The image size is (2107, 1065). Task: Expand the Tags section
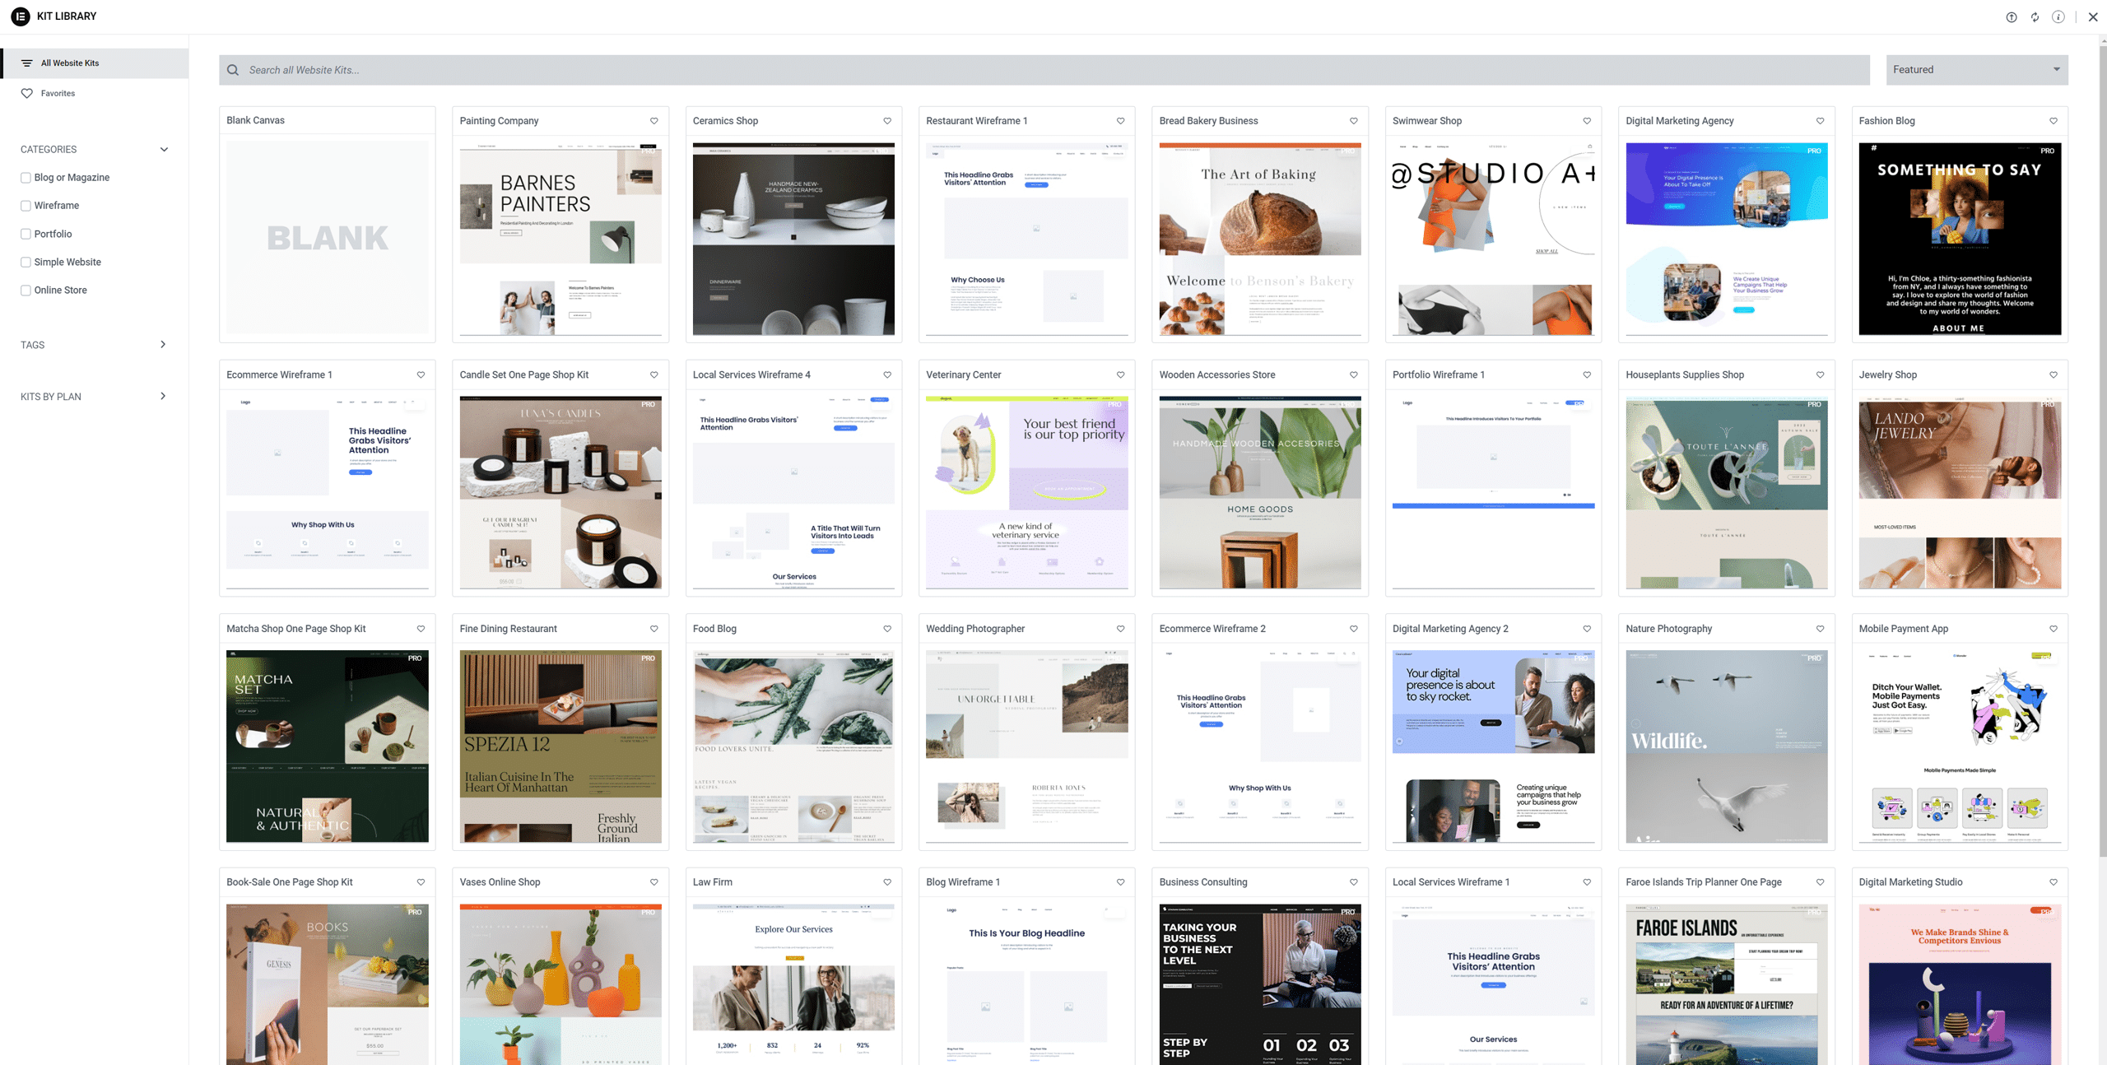click(162, 345)
